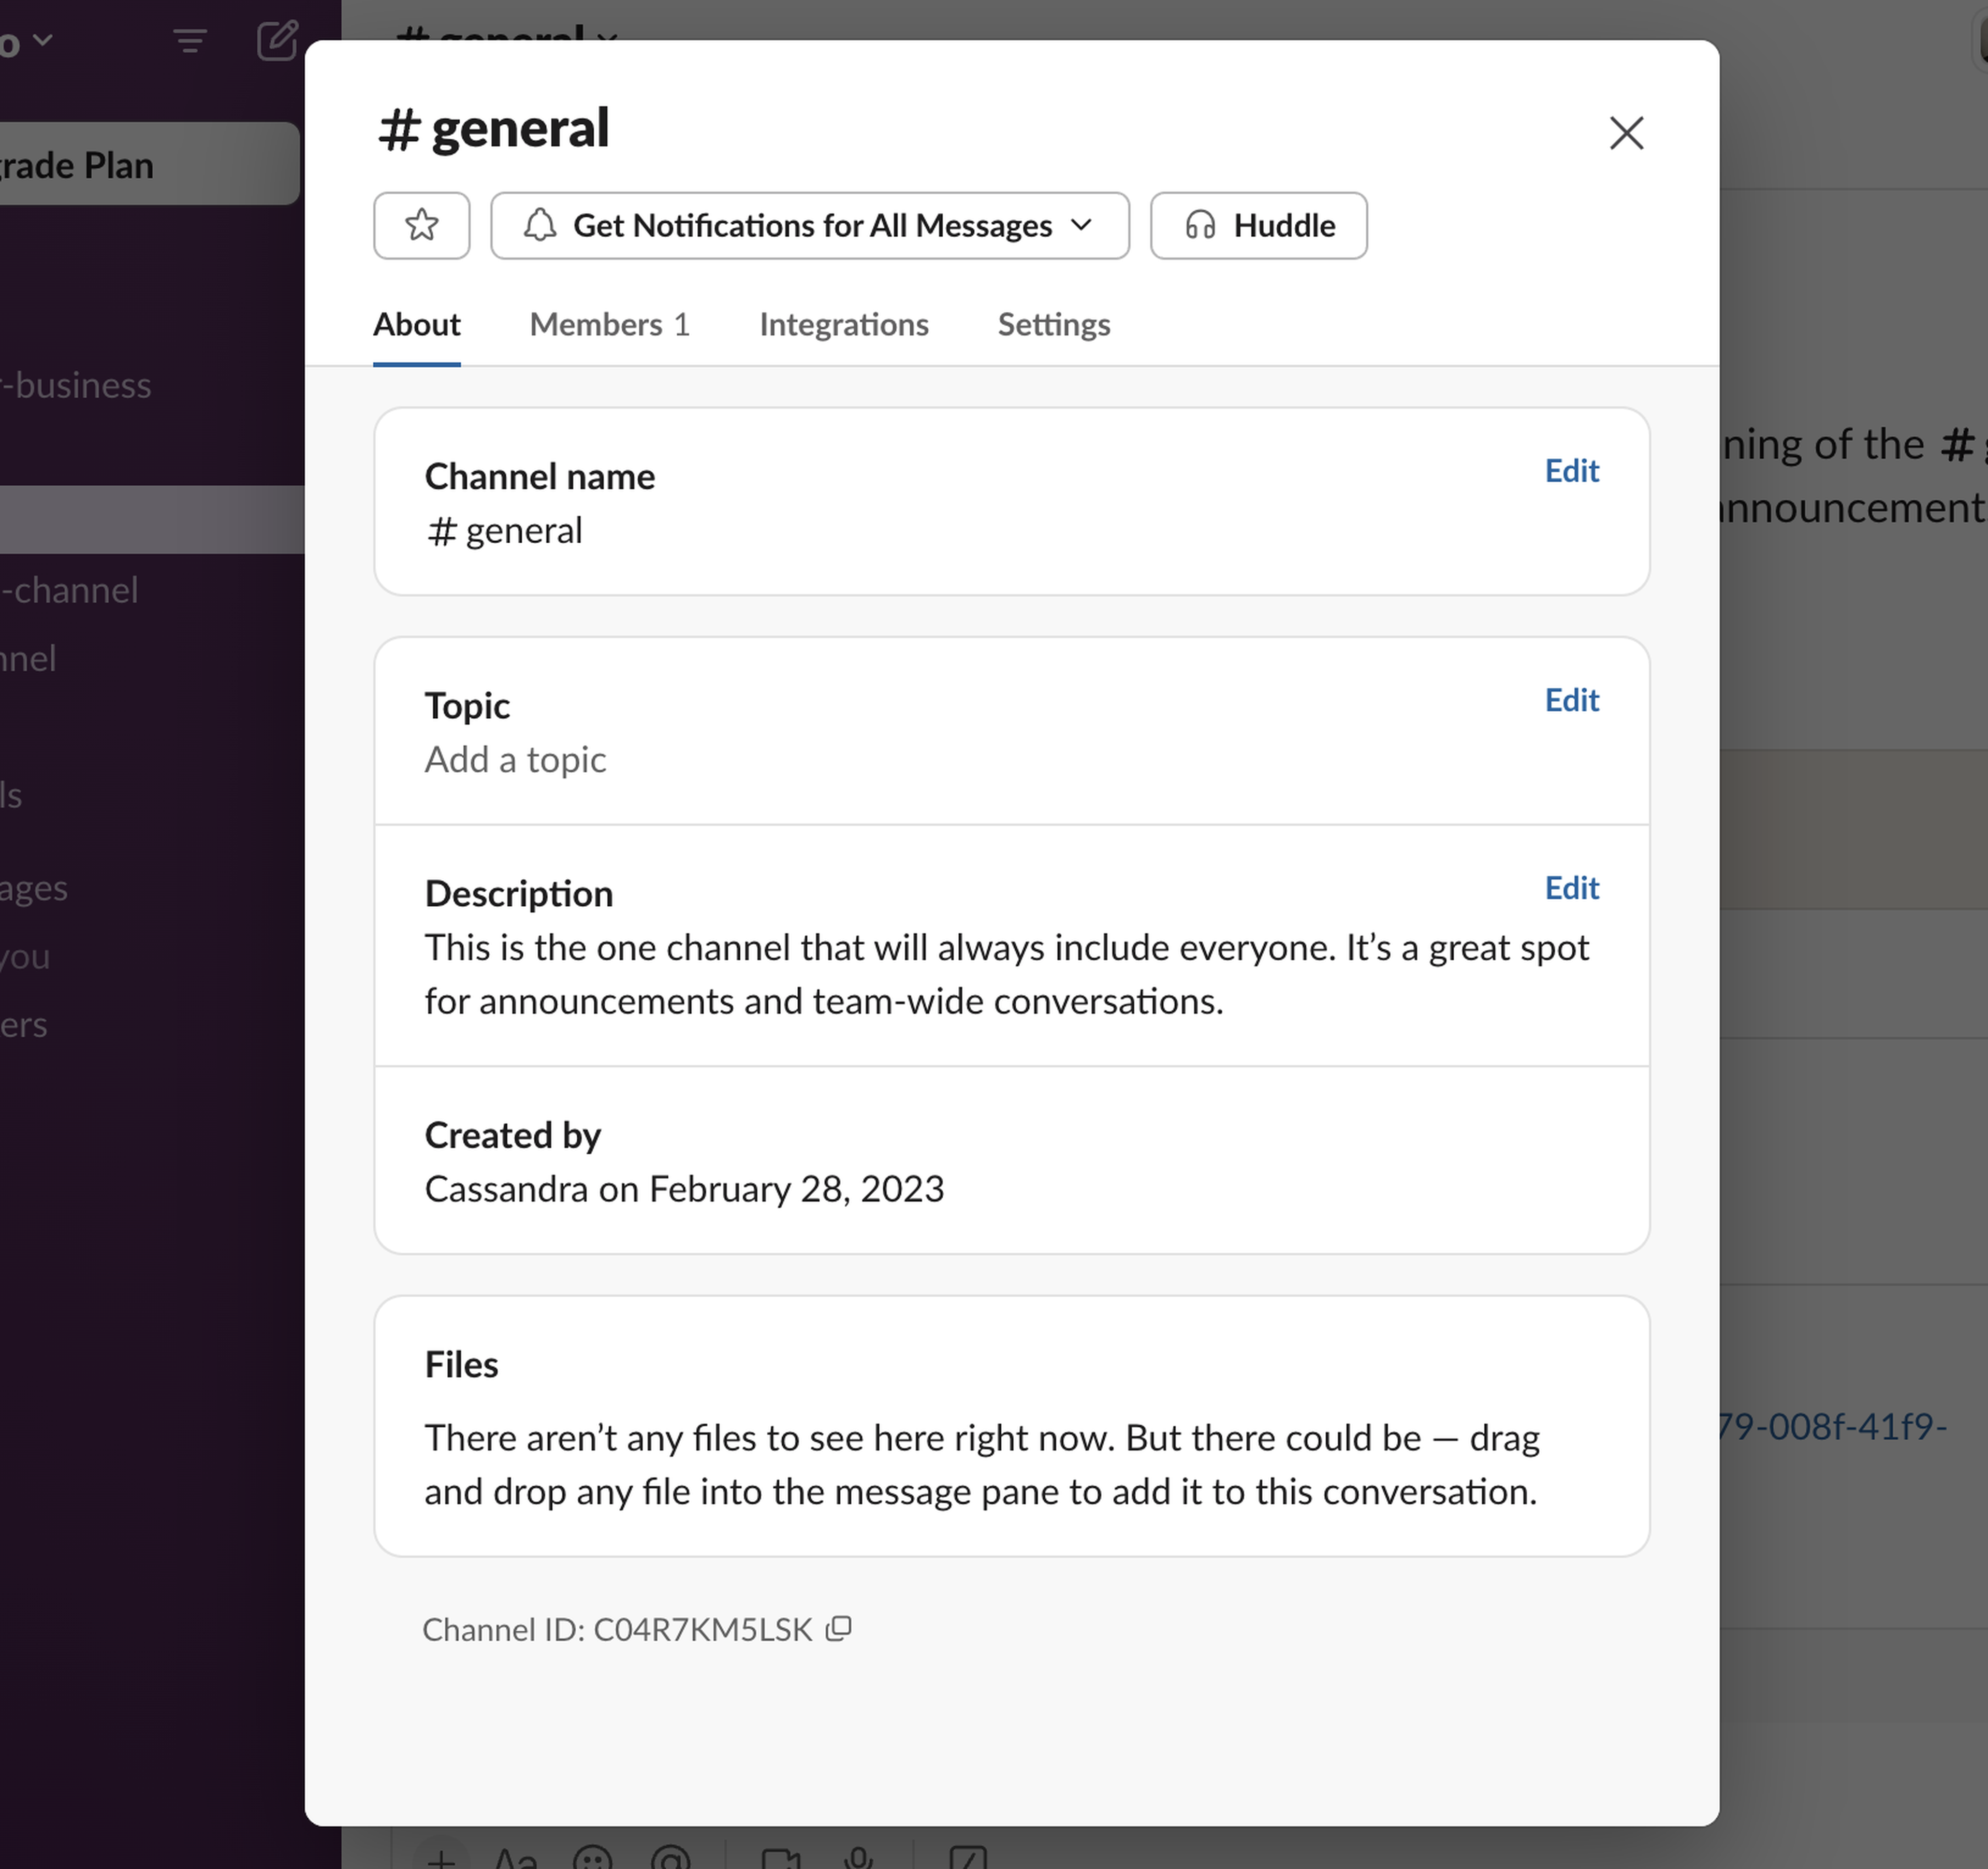Edit the channel name
Screen dimensions: 1988x1869
[1571, 470]
